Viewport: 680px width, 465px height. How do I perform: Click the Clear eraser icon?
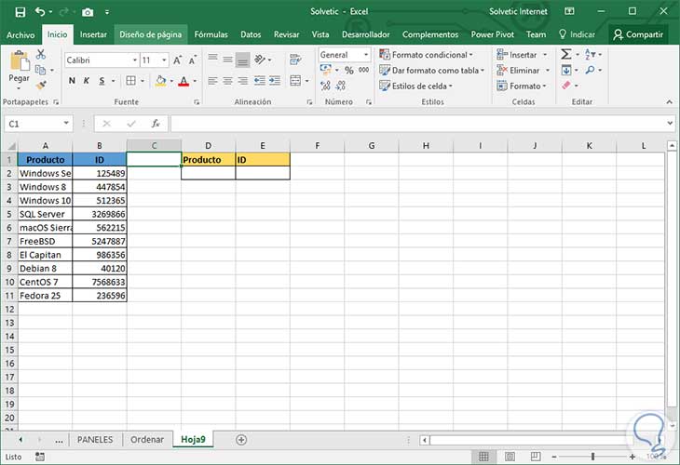(566, 86)
